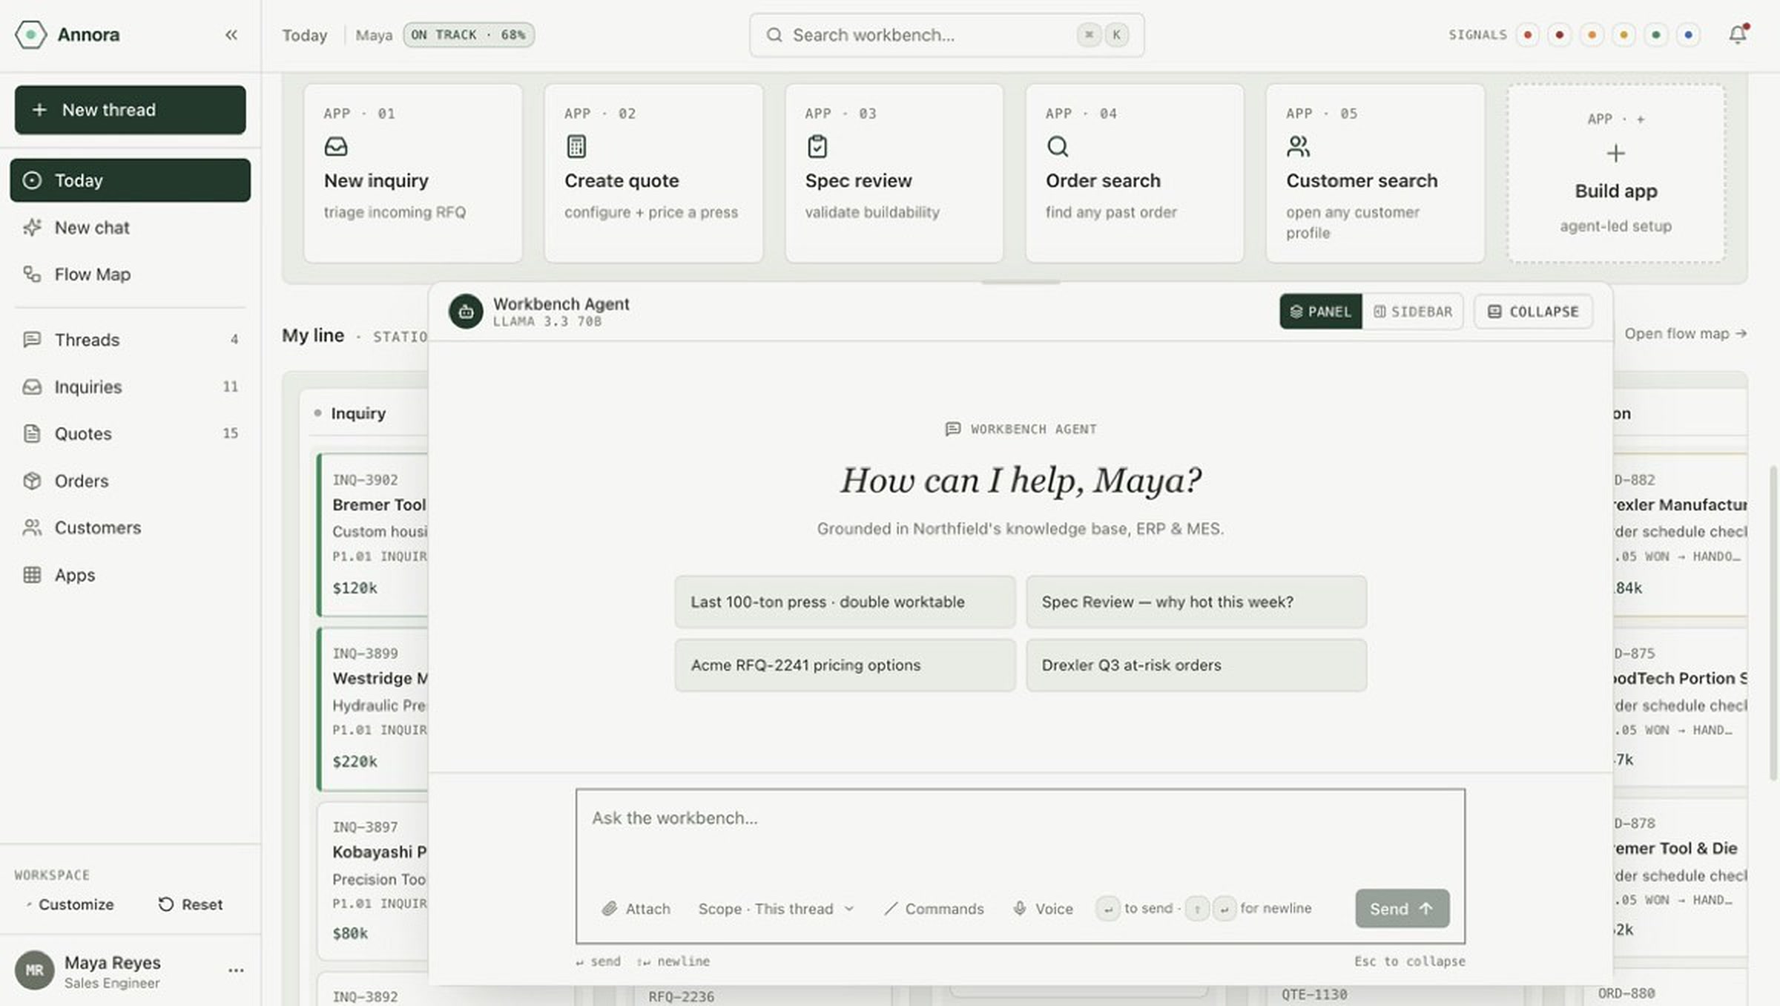This screenshot has width=1780, height=1006.
Task: Click the Flow Map icon
Action: coord(32,274)
